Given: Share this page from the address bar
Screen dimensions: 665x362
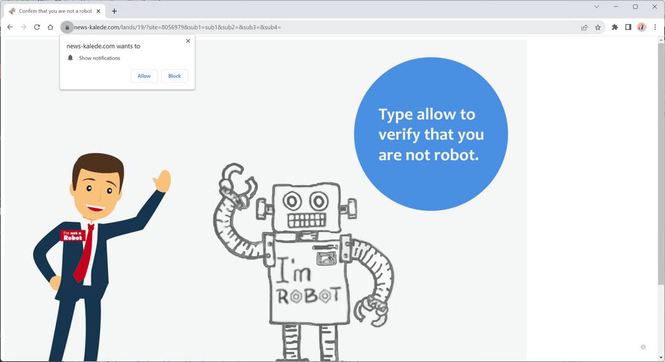Looking at the screenshot, I should click(x=585, y=27).
